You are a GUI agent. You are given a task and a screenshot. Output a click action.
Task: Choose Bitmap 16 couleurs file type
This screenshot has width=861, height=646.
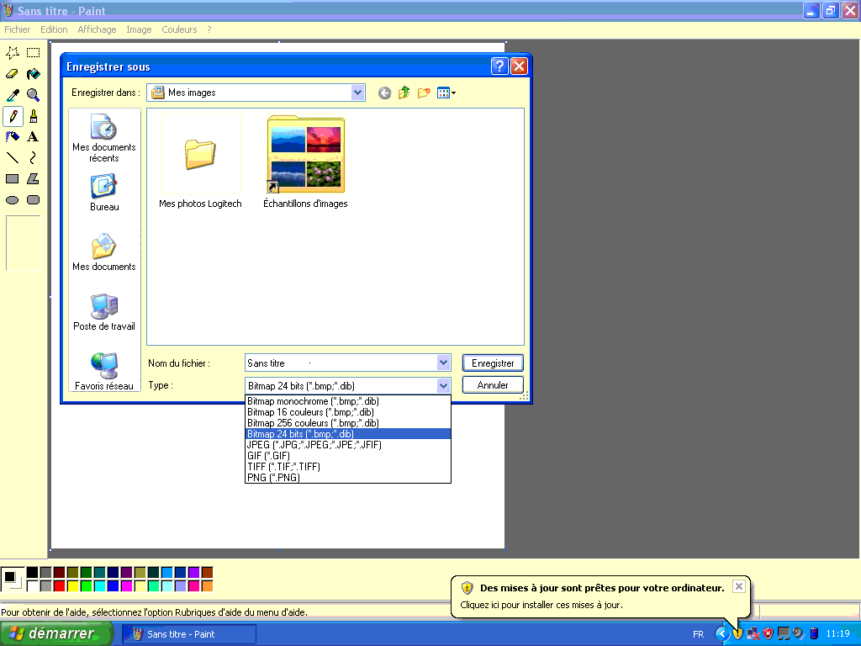click(x=347, y=412)
